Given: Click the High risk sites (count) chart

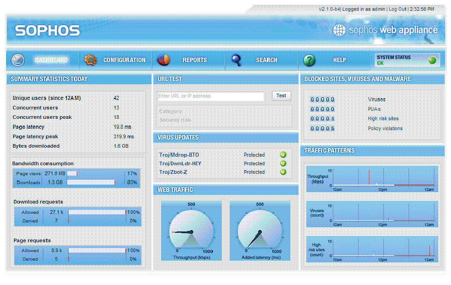Looking at the screenshot, I should 372,249.
